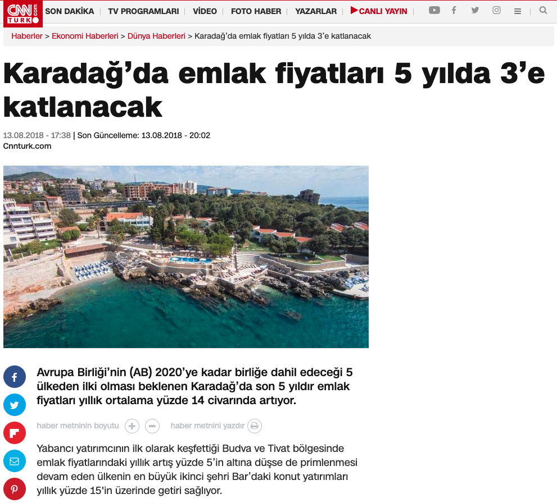This screenshot has height=503, width=557.
Task: Click the bold article summary paragraph
Action: click(194, 386)
